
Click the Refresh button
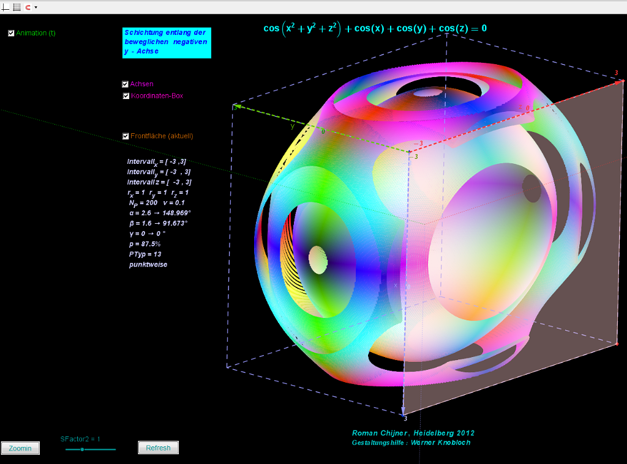(x=158, y=448)
